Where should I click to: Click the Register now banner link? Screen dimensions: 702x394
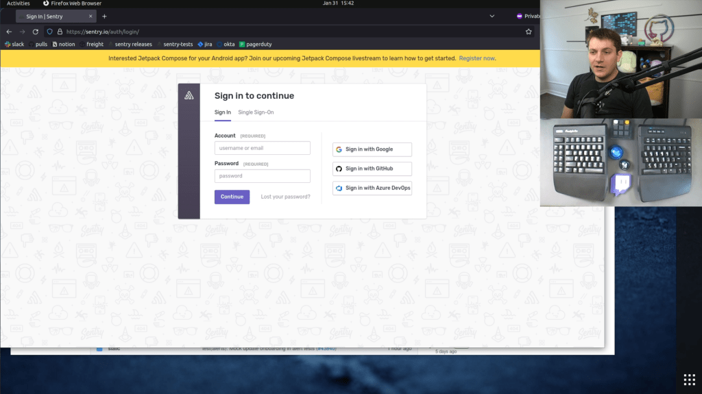pyautogui.click(x=477, y=58)
